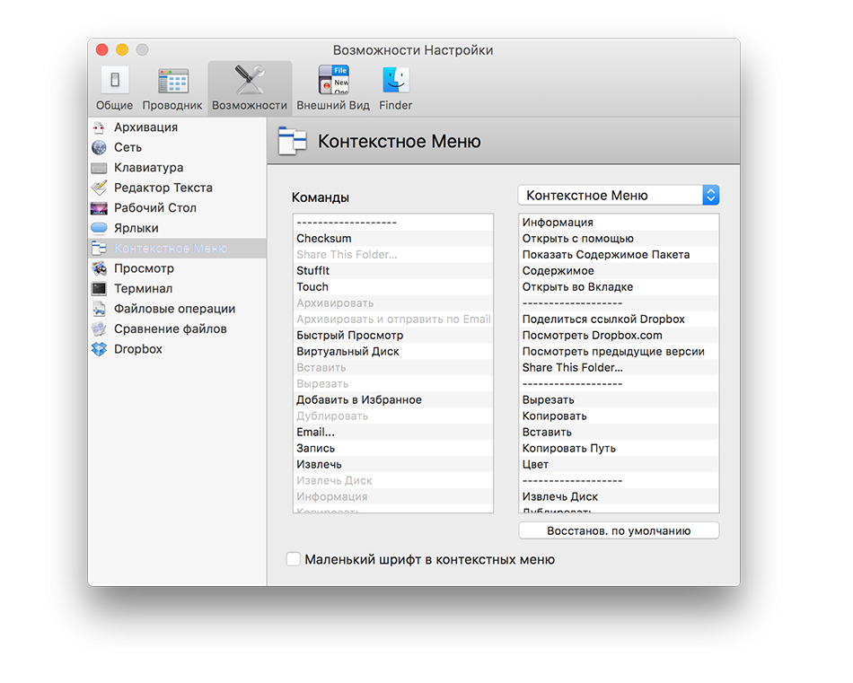The width and height of the screenshot is (853, 683).
Task: Select Запись in the Команды list
Action: click(392, 448)
